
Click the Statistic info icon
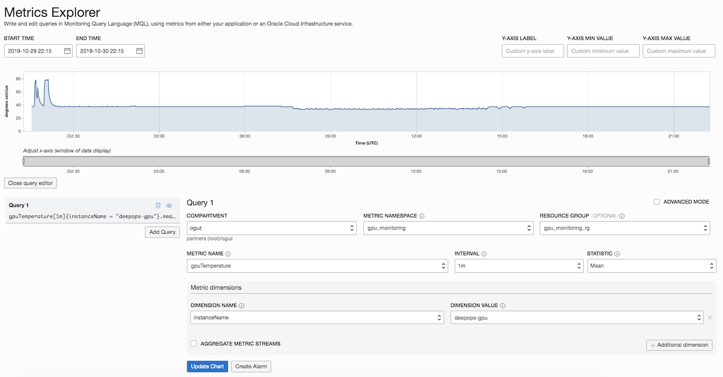point(618,254)
